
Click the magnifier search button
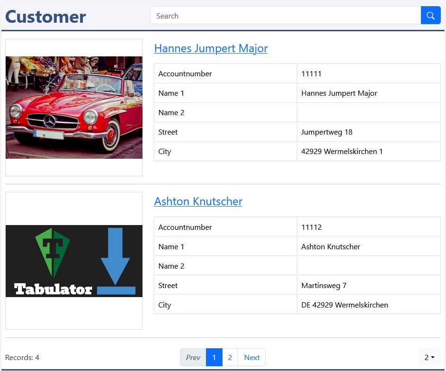point(430,16)
